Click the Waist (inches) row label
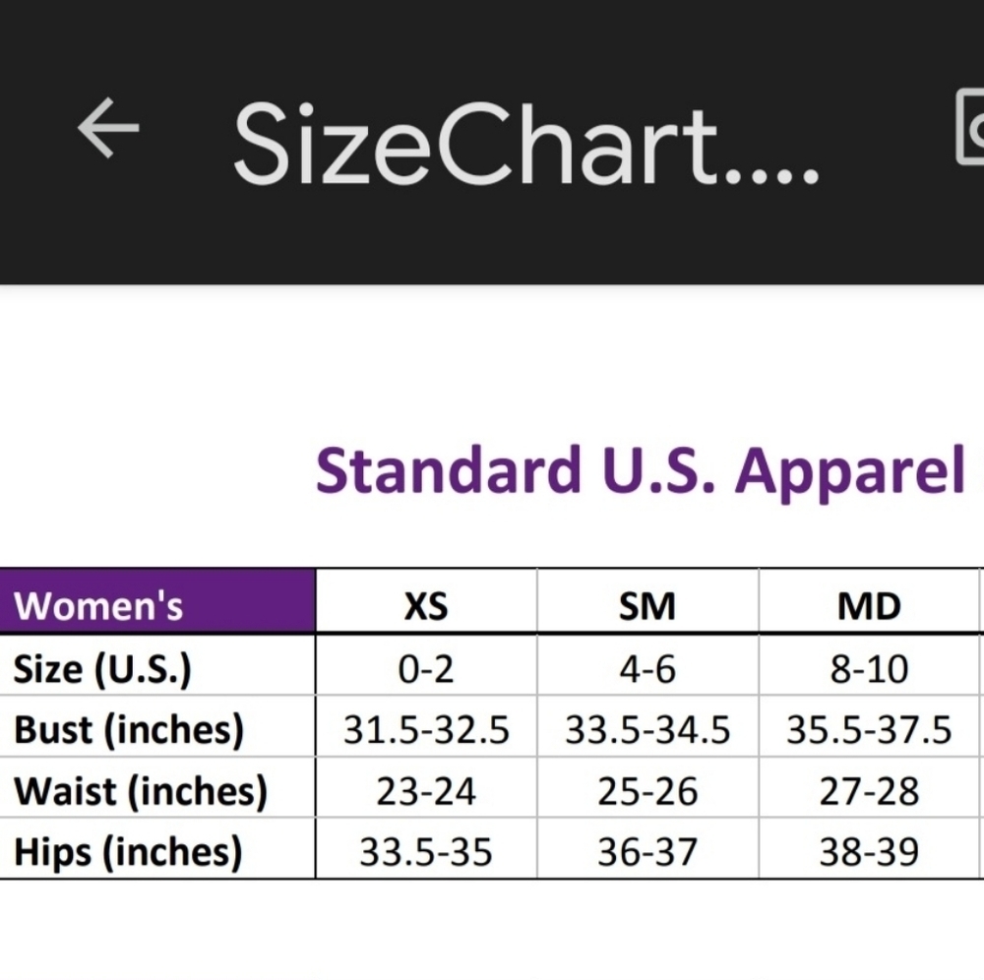This screenshot has height=980, width=984. (x=141, y=791)
